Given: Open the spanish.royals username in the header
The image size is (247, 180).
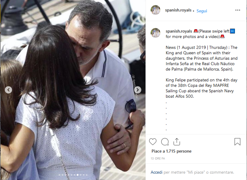Looking at the screenshot, I should (x=178, y=10).
